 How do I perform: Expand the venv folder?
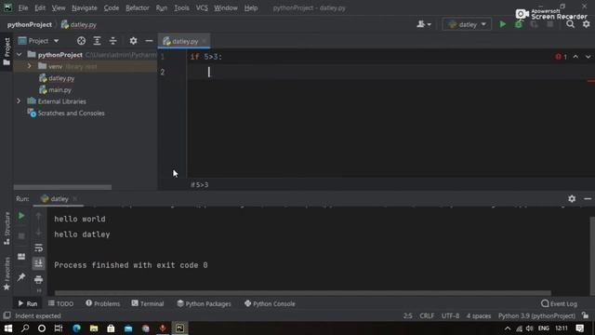(x=29, y=66)
